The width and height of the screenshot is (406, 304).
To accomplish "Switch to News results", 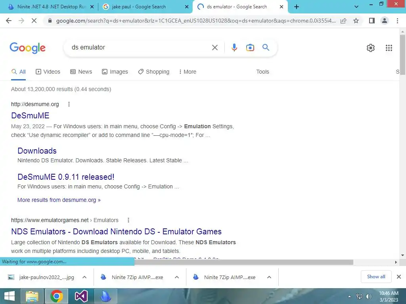I will pyautogui.click(x=81, y=72).
